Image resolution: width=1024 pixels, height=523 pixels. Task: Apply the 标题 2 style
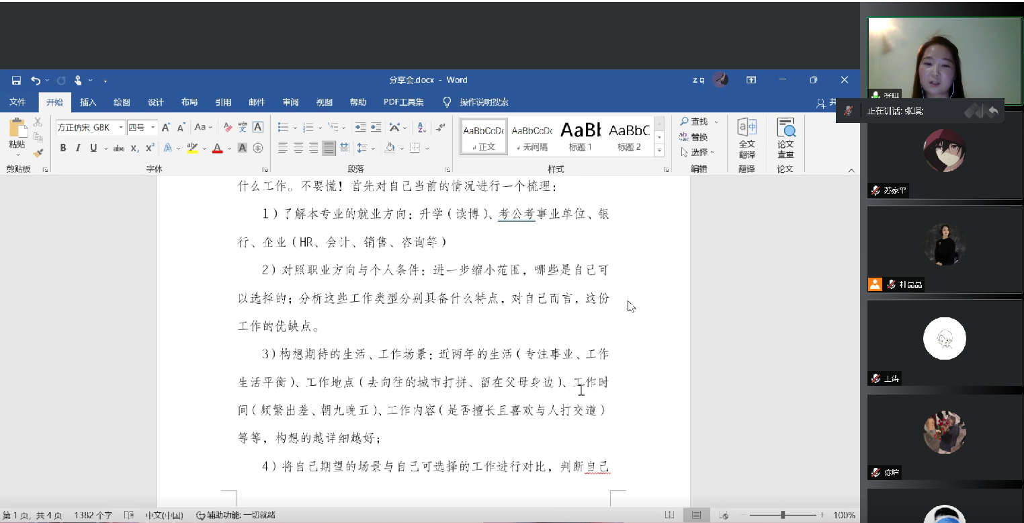629,136
